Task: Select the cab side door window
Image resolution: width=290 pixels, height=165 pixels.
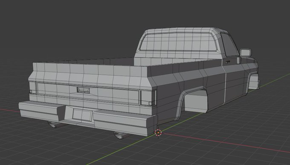Action: [x=229, y=45]
